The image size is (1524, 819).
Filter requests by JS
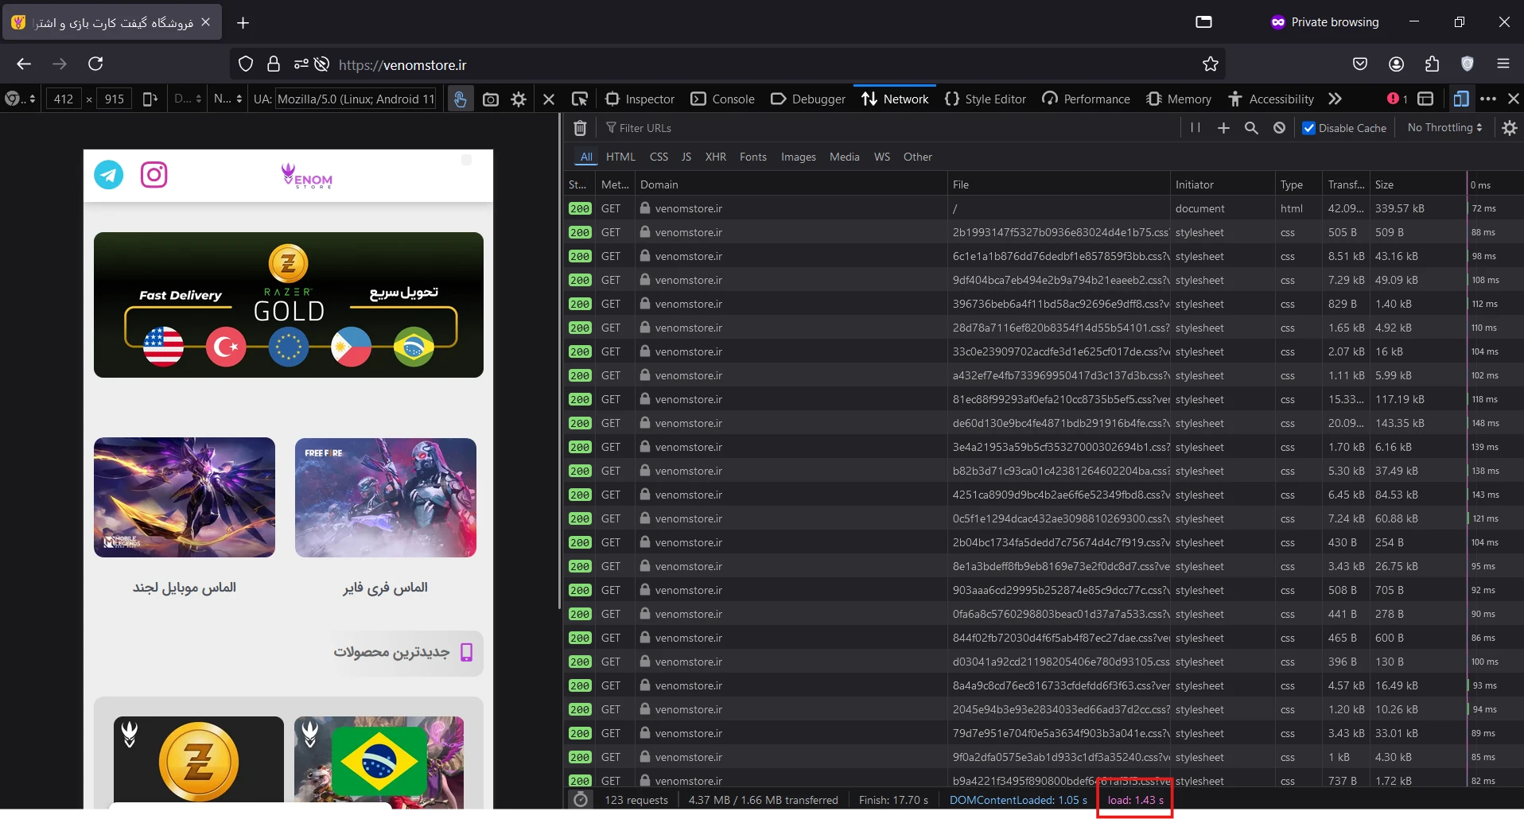(x=686, y=157)
